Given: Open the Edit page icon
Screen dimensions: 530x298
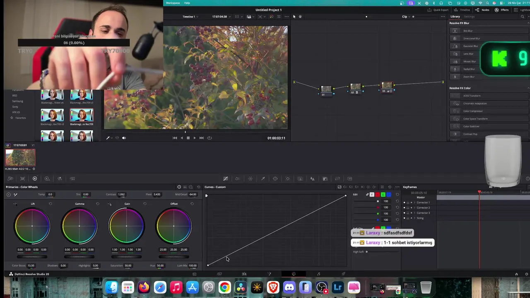Looking at the screenshot, I should point(244,274).
